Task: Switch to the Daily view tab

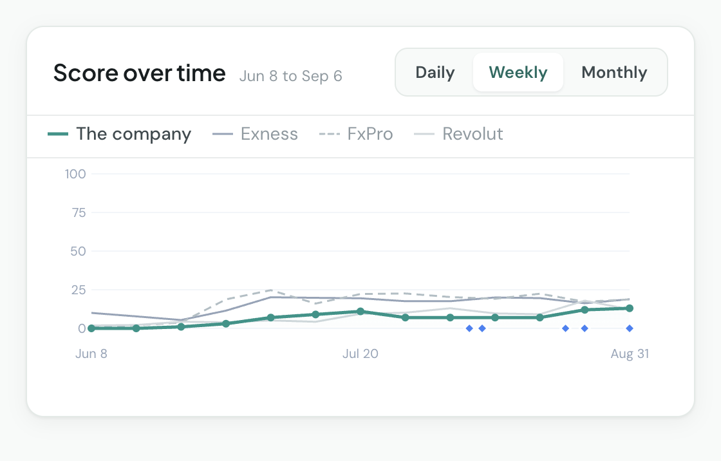Action: [435, 72]
